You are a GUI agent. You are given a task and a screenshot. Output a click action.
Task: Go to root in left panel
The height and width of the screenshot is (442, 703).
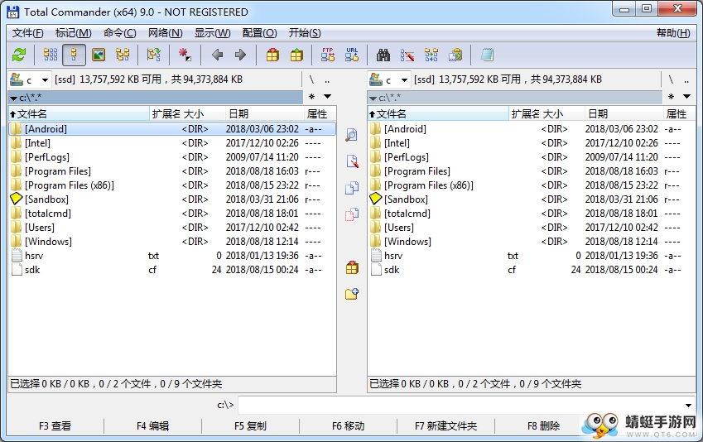coord(311,79)
